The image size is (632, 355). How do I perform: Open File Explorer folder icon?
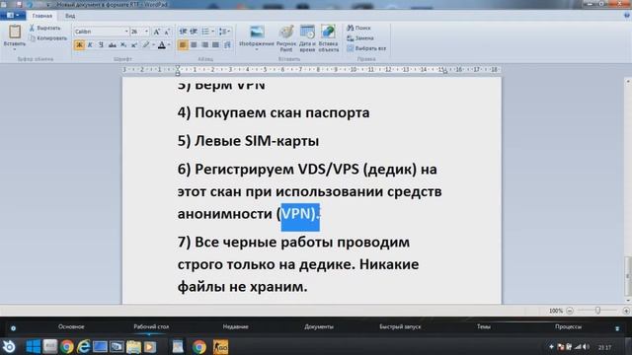click(x=133, y=346)
